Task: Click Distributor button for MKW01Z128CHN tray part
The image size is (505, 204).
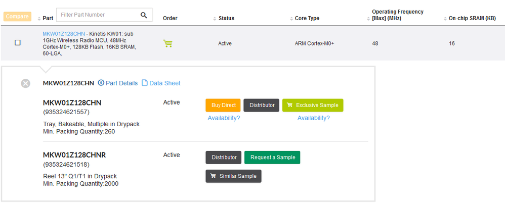Action: pyautogui.click(x=261, y=105)
